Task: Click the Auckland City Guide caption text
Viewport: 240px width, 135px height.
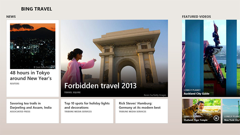Action: tap(196, 94)
